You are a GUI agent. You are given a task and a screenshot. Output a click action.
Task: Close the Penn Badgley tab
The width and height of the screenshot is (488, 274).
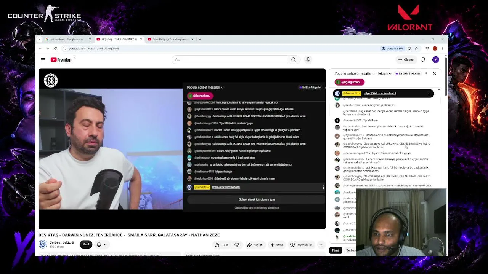click(192, 39)
